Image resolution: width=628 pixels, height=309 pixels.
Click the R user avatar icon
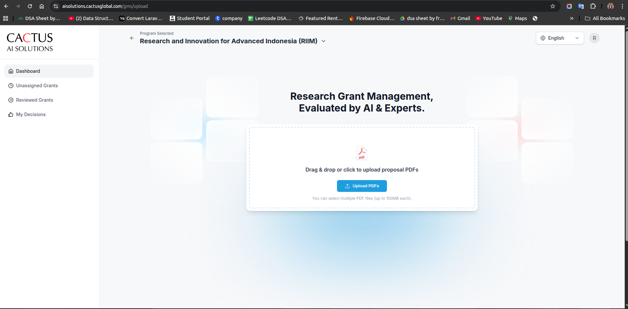(594, 38)
